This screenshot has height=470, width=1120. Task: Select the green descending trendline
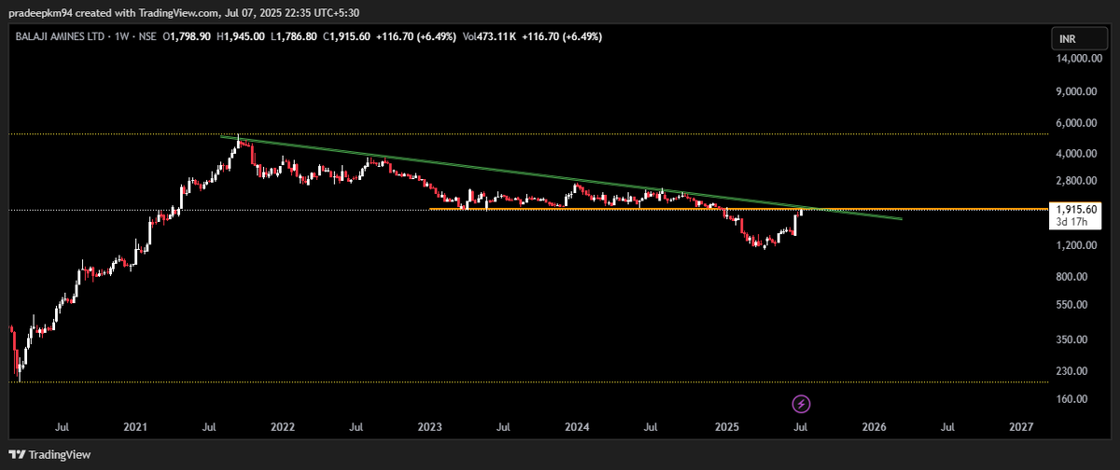(560, 176)
